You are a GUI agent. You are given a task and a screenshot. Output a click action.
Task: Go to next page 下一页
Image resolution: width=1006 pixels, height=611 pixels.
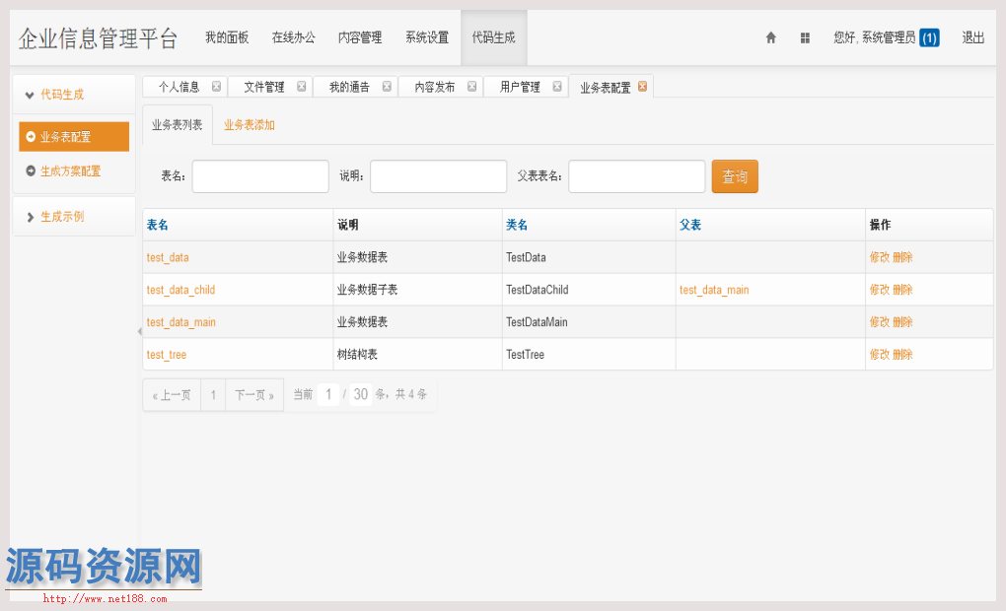254,395
